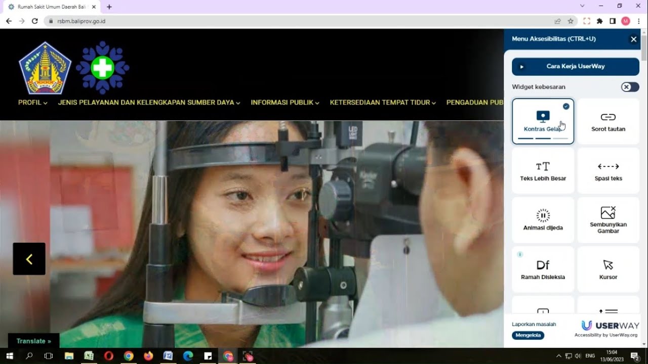
Task: Toggle Animasi dijeda option
Action: pos(543,220)
